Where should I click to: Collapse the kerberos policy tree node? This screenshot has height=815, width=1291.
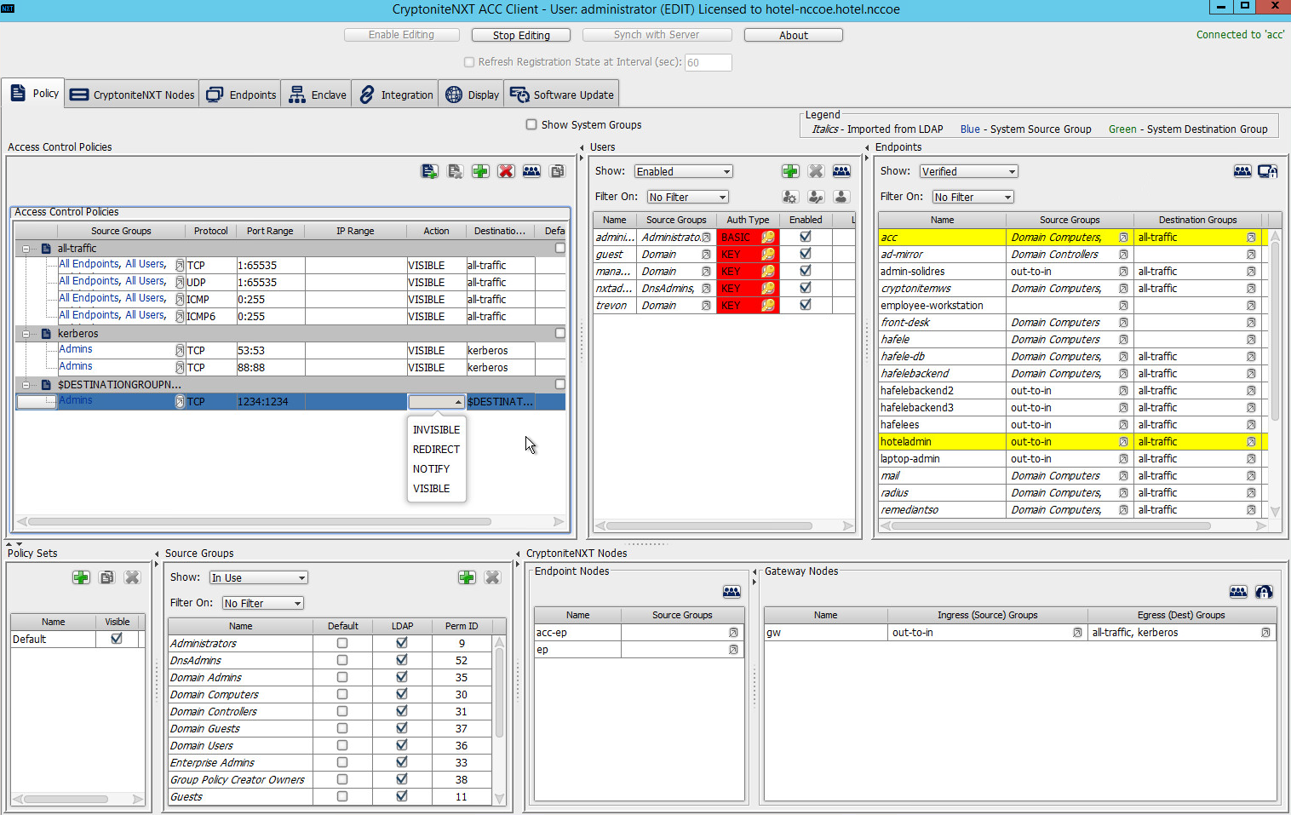tap(26, 334)
